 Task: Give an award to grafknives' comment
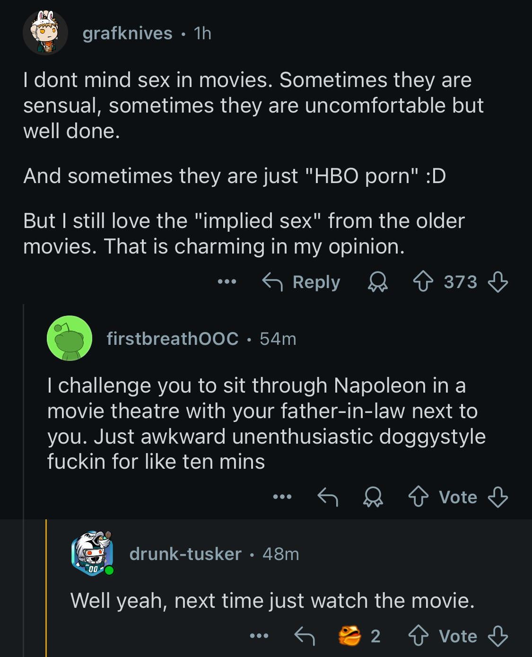coord(378,282)
